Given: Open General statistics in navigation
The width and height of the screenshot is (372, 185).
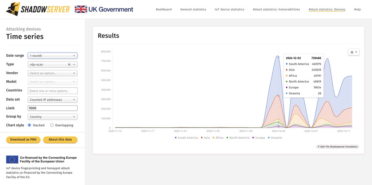Looking at the screenshot, I should coord(193,10).
